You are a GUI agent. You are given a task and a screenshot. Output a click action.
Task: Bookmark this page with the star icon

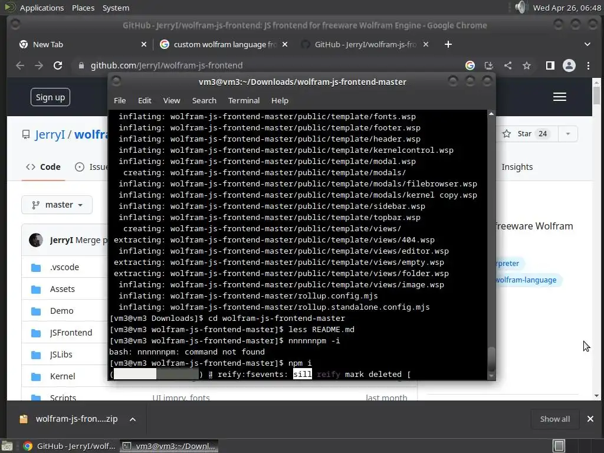coord(527,65)
